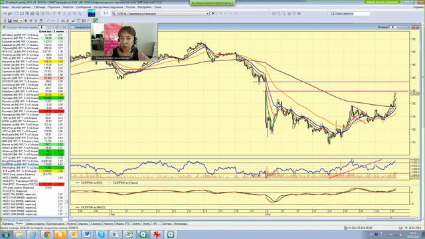425x239 pixels.
Task: Select the horizontal line drawing tool
Action: [53, 21]
